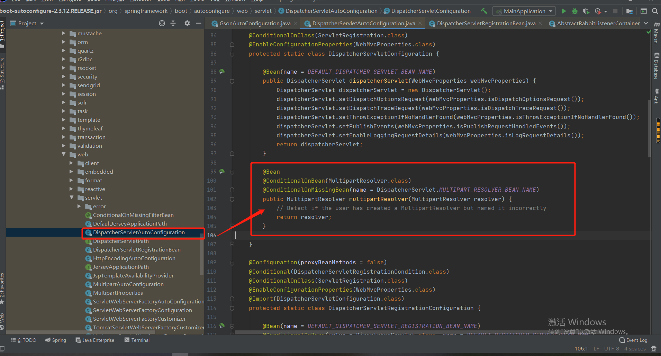Click the UTF-8 encoding indicator
661x356 pixels.
click(612, 349)
